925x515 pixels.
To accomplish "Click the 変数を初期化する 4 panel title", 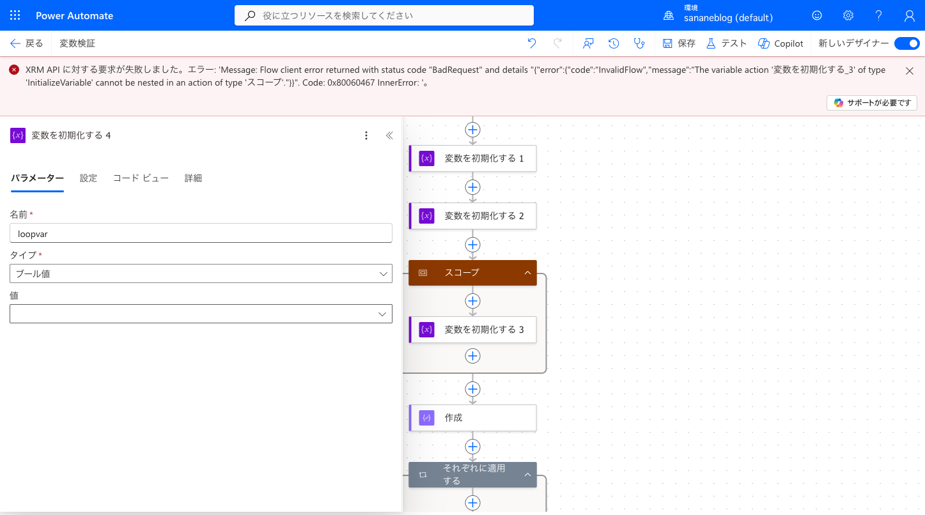I will pyautogui.click(x=71, y=135).
